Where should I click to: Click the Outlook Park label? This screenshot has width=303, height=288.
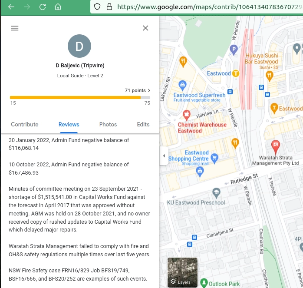(224, 284)
